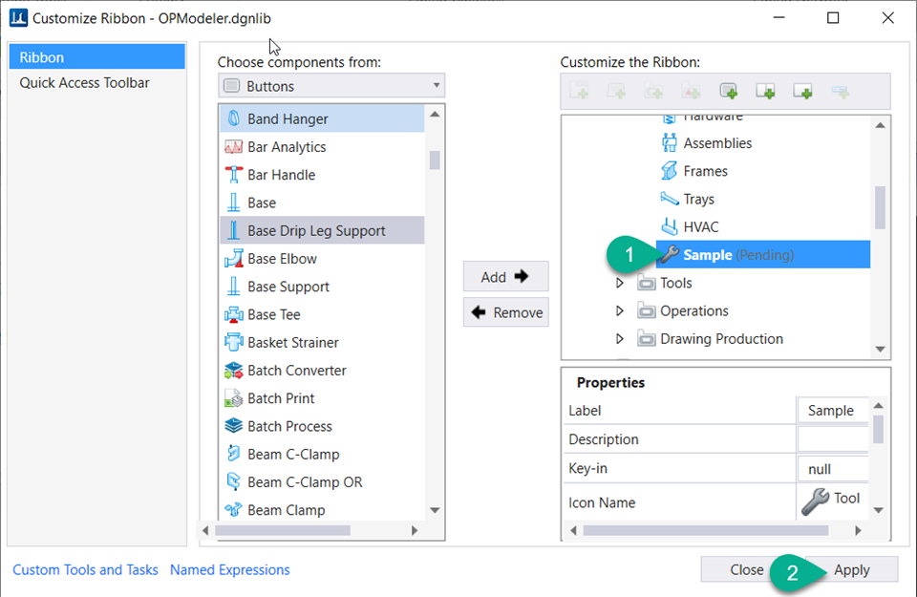This screenshot has width=917, height=597.
Task: Click the Trays icon in ribbon tree
Action: pyautogui.click(x=669, y=199)
